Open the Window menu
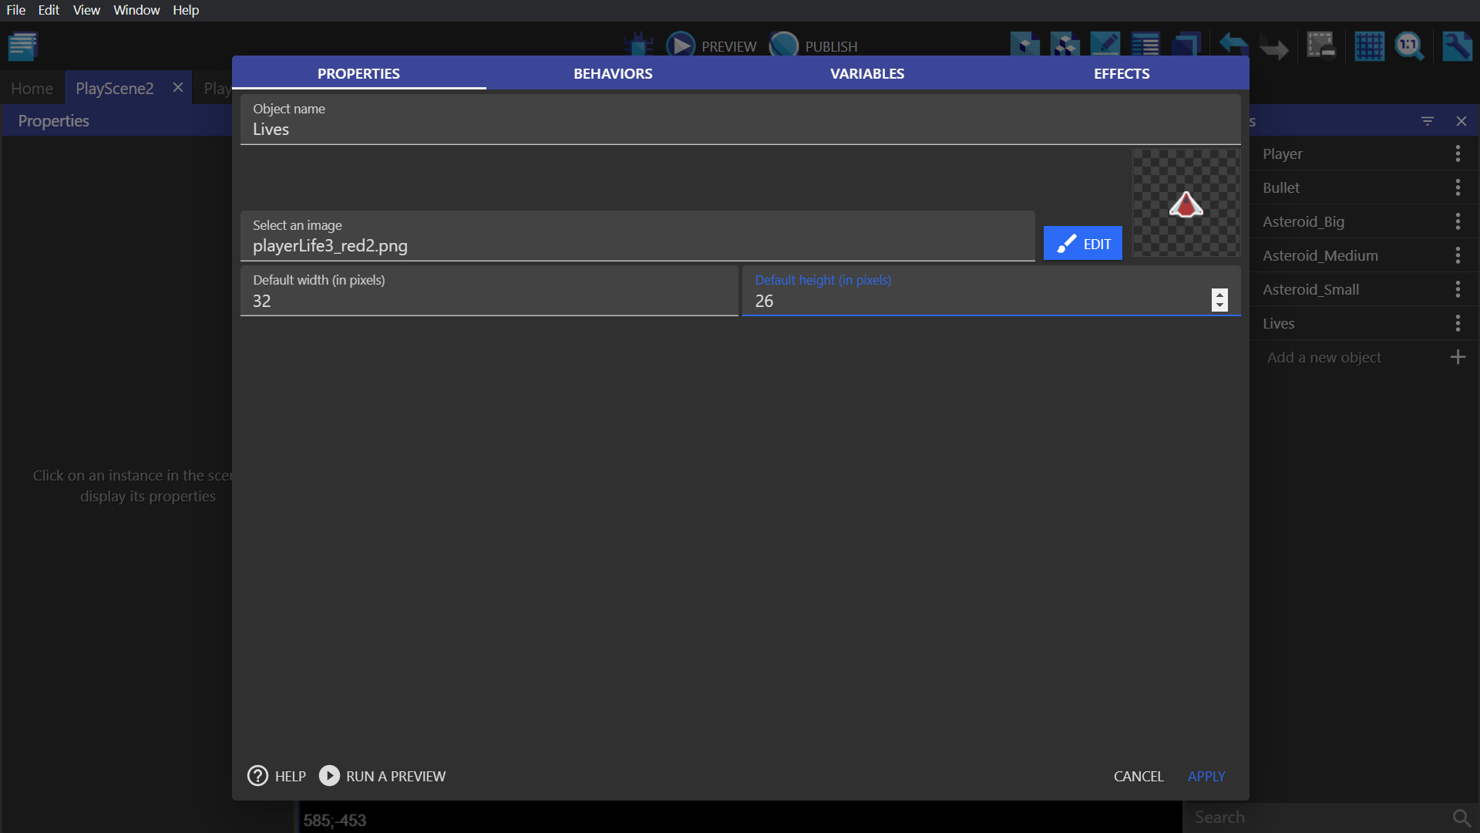 pyautogui.click(x=136, y=10)
